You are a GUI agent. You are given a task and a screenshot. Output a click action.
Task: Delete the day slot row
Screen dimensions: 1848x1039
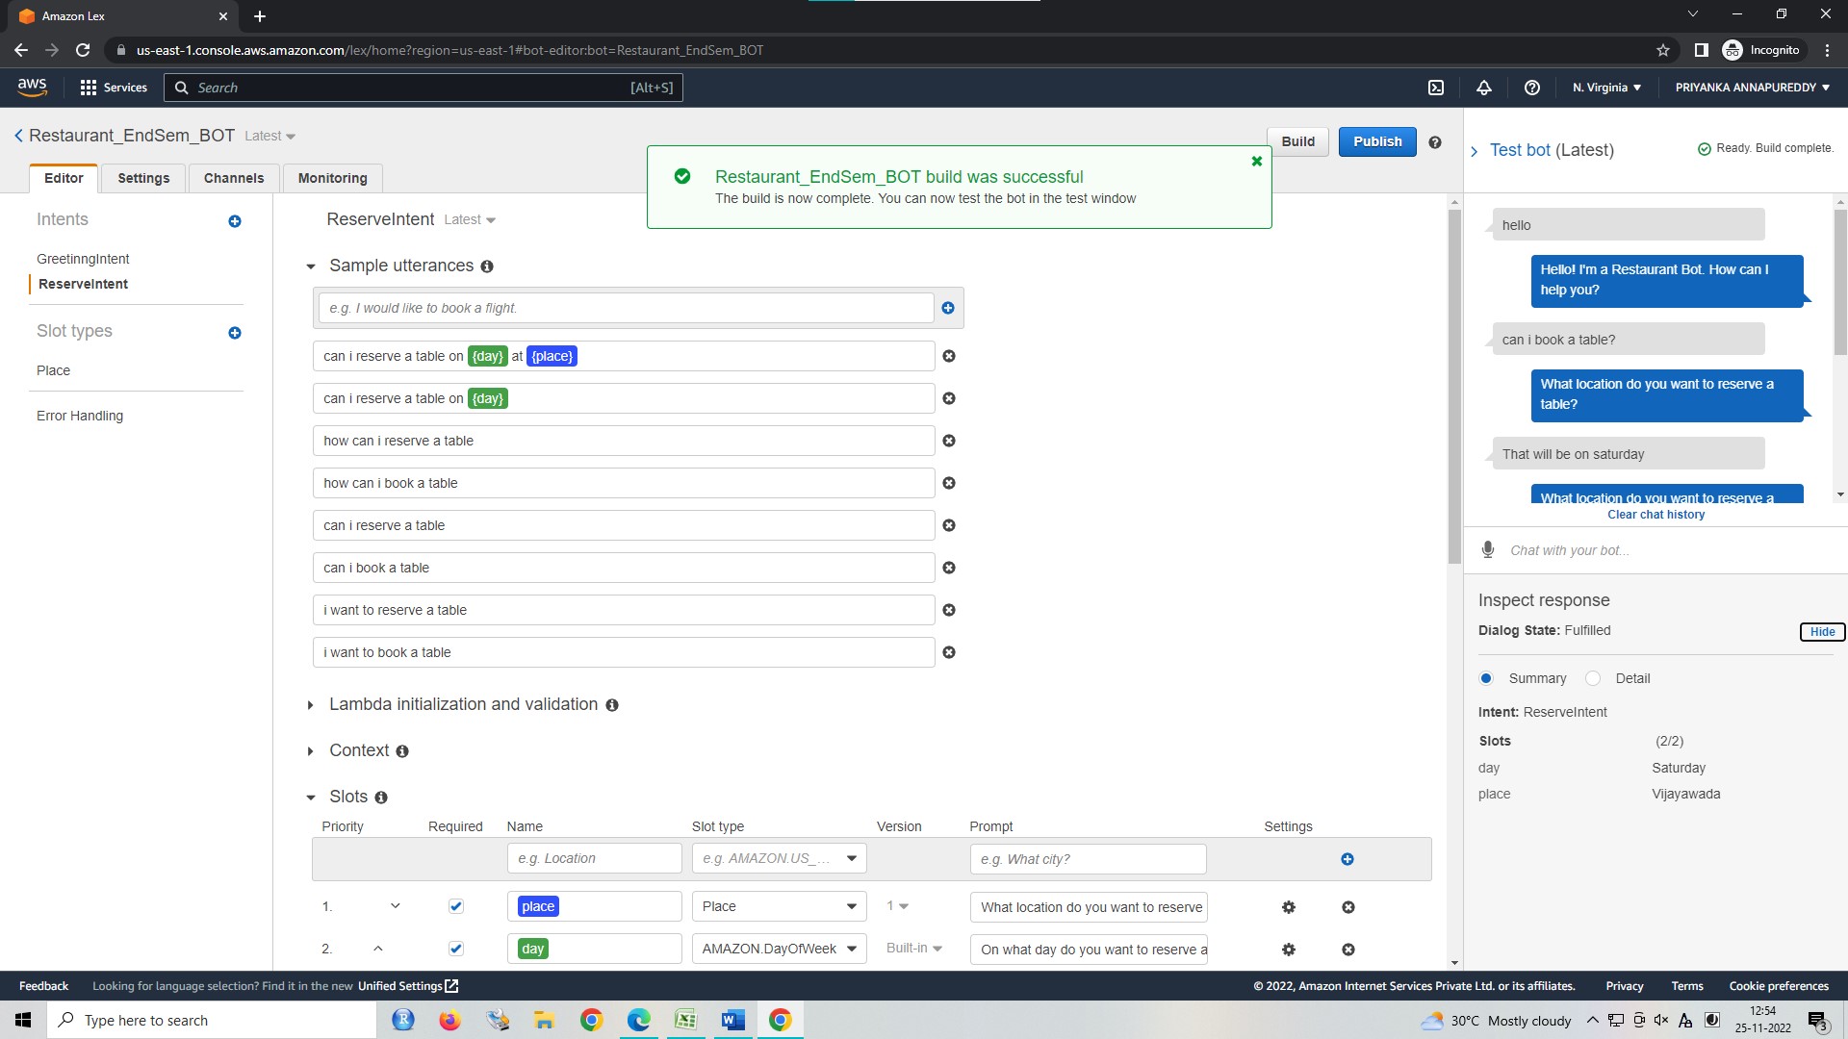(x=1347, y=950)
